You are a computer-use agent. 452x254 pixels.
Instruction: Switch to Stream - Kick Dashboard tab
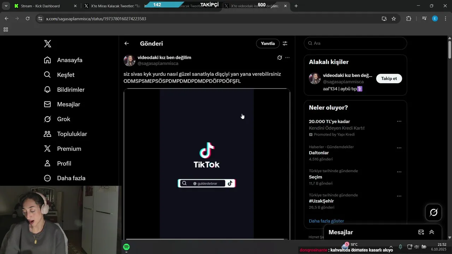(45, 6)
